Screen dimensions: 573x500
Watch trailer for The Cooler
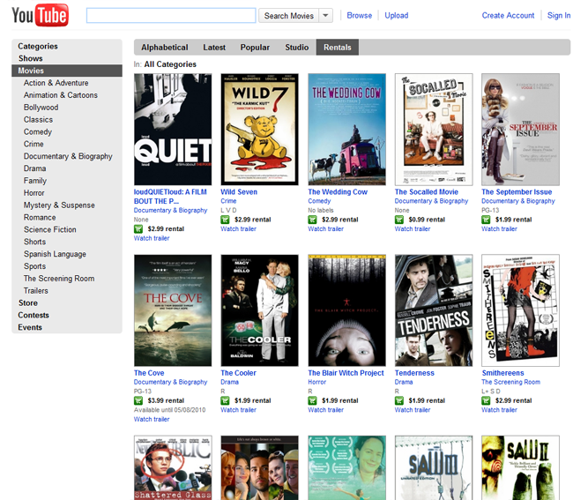pyautogui.click(x=238, y=410)
